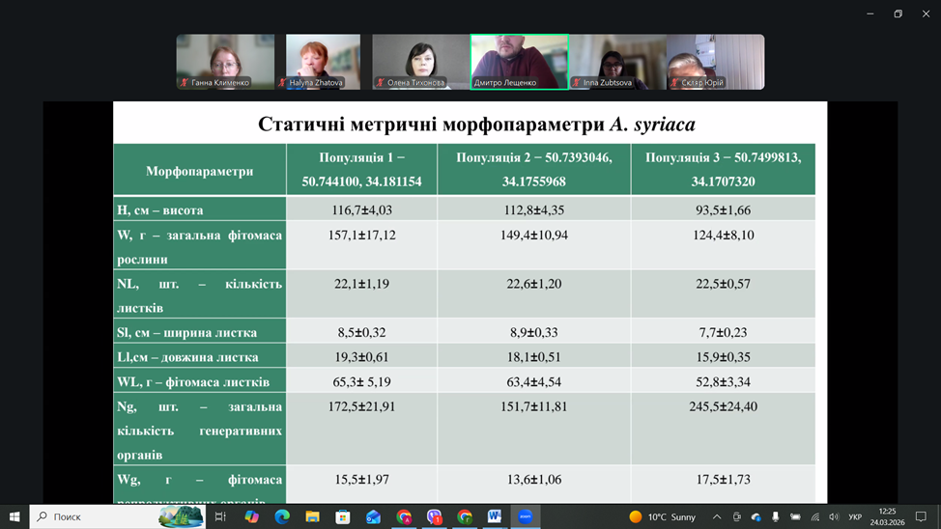Click the Task View icon

click(x=220, y=516)
